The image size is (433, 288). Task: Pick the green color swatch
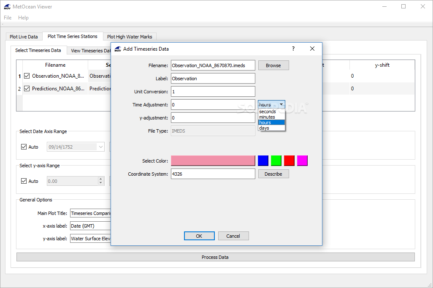coord(276,160)
